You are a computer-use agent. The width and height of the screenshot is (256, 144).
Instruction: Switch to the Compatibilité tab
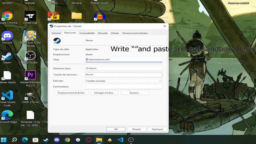(87, 33)
